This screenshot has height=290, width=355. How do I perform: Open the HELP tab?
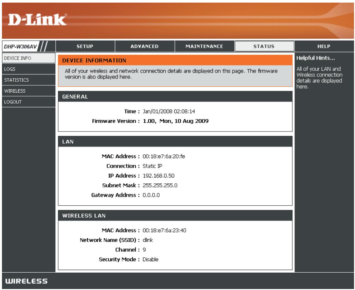pyautogui.click(x=324, y=46)
